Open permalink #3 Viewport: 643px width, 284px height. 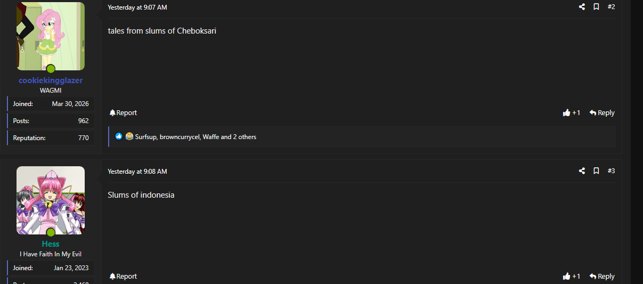click(x=611, y=171)
